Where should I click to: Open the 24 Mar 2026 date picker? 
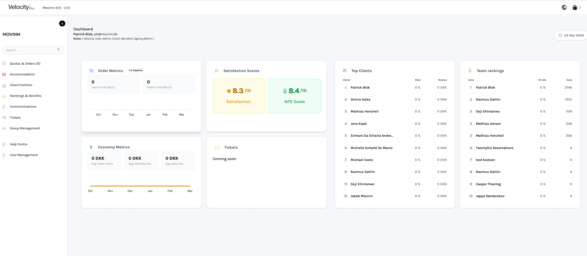coord(571,35)
